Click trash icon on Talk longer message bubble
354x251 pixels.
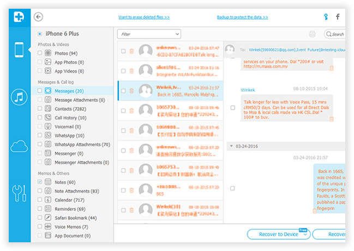331,119
